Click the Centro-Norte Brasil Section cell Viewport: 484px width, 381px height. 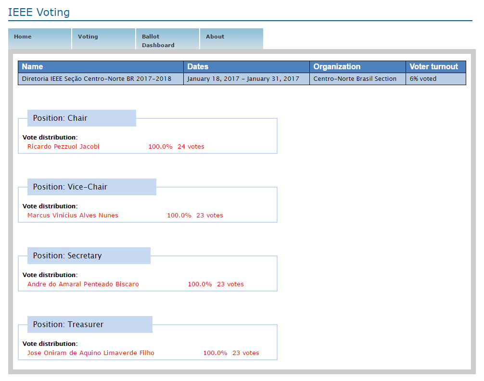(355, 79)
